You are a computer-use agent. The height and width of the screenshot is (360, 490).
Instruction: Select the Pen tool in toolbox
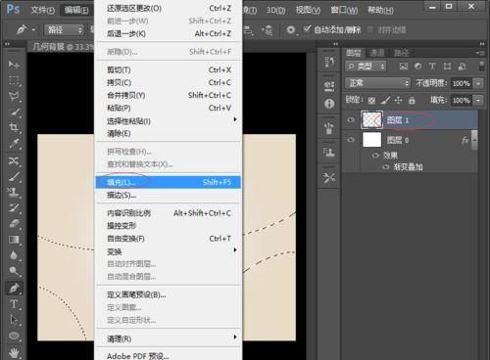(x=14, y=288)
